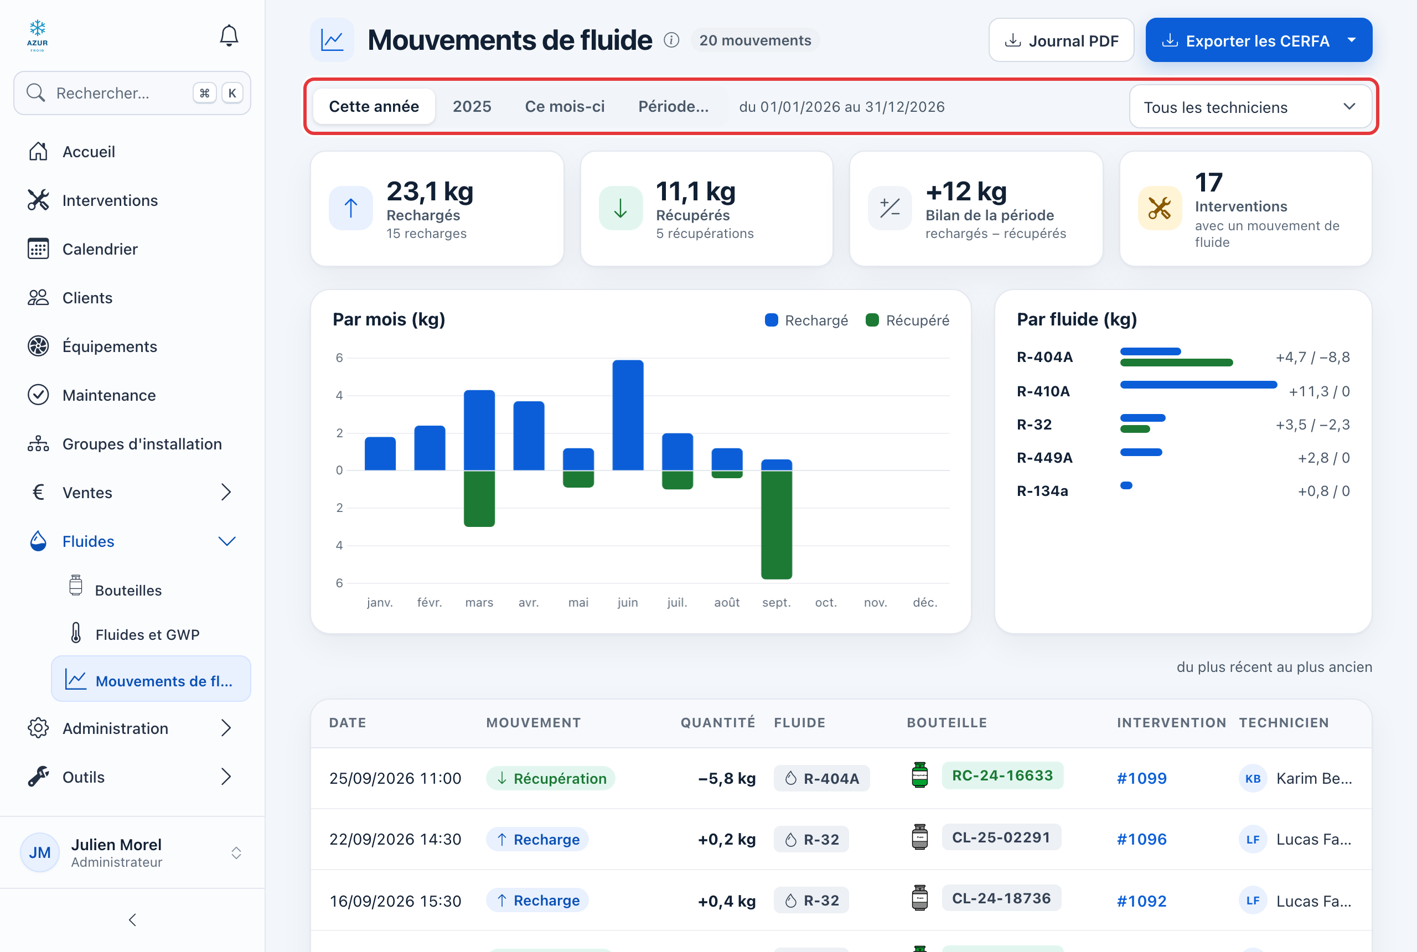The image size is (1417, 952).
Task: Download the Journal PDF
Action: (x=1061, y=40)
